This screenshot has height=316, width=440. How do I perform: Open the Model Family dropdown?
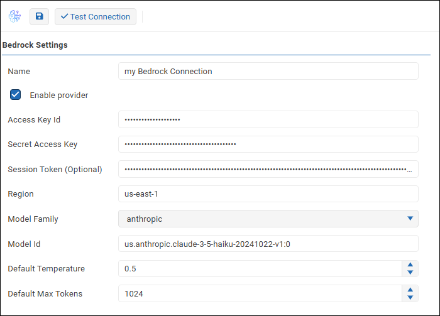(x=268, y=219)
